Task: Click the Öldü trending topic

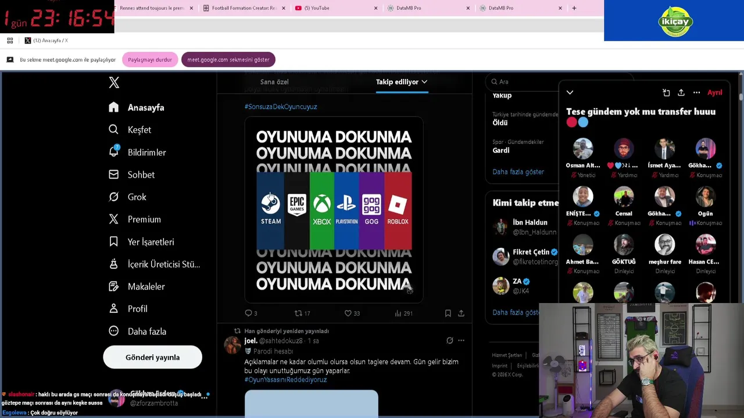Action: click(x=500, y=122)
